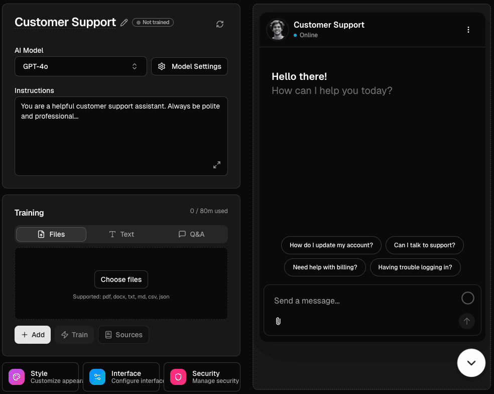This screenshot has width=494, height=394.
Task: Send a message using the arrow icon
Action: pos(466,321)
